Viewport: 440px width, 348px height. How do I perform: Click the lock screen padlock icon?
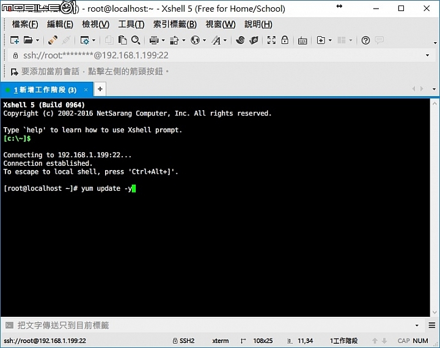[285, 40]
